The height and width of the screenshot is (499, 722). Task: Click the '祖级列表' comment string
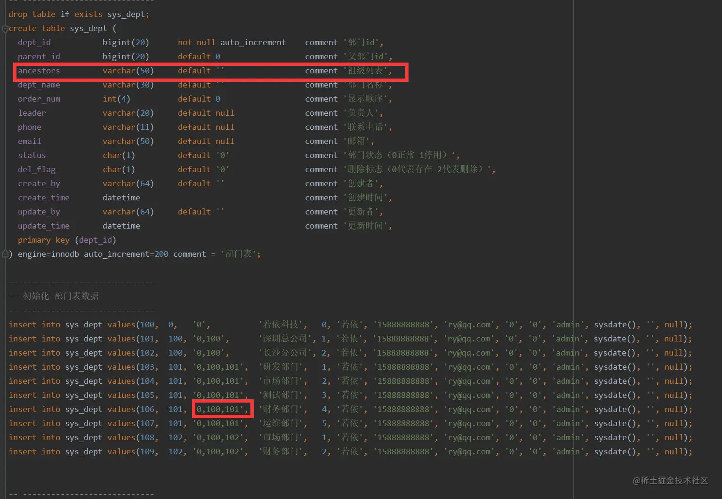[365, 71]
